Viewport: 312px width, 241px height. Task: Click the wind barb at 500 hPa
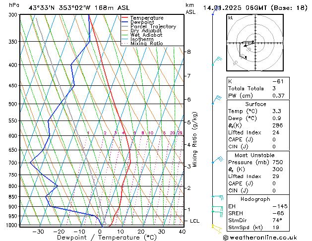(x=217, y=100)
